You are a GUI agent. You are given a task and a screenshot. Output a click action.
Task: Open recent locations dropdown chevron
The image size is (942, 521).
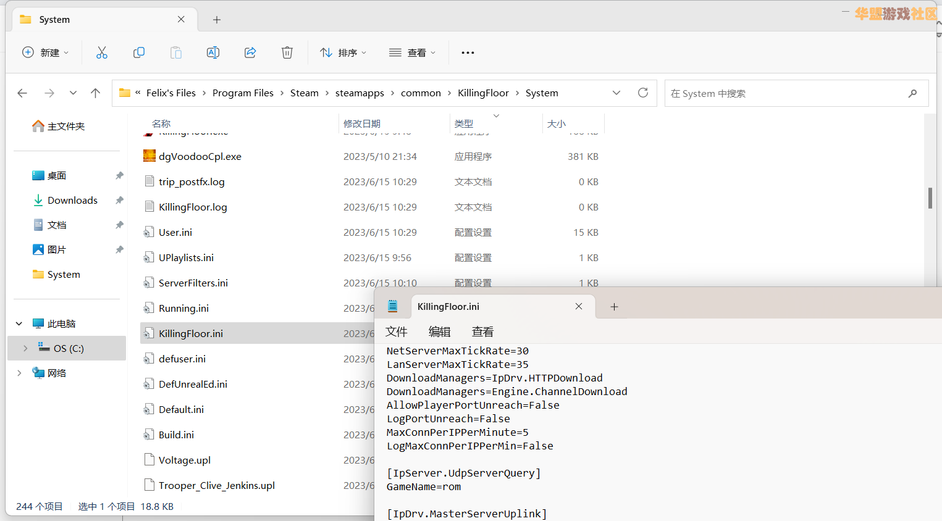click(x=73, y=93)
